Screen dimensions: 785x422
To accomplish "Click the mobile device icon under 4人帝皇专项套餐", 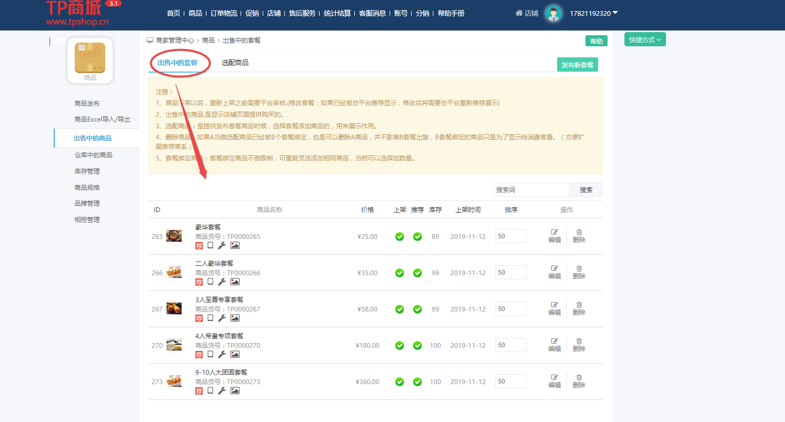I will click(x=210, y=355).
